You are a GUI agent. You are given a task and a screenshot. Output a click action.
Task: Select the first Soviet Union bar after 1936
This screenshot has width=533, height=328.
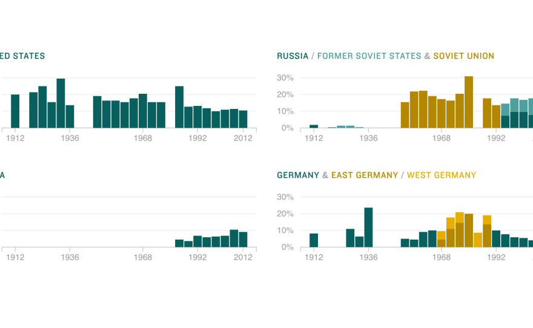pyautogui.click(x=405, y=115)
